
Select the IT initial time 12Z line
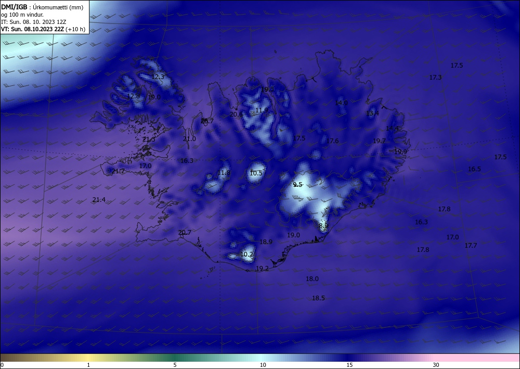pos(33,22)
